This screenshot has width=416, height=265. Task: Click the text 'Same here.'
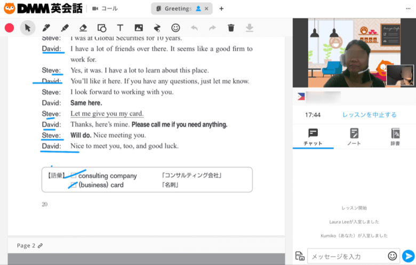(86, 103)
